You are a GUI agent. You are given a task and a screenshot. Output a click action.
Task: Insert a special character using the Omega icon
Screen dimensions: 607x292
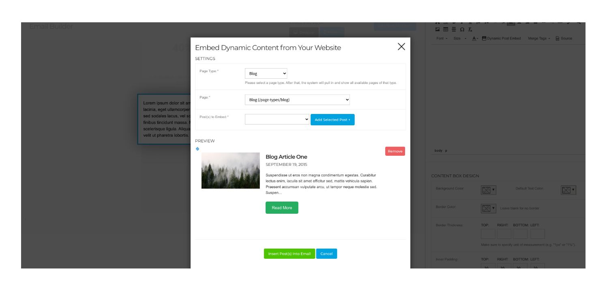462,29
